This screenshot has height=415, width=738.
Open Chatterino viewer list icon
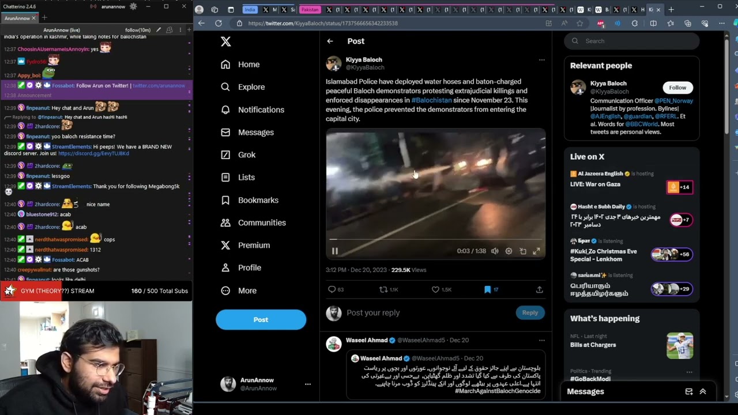170,30
